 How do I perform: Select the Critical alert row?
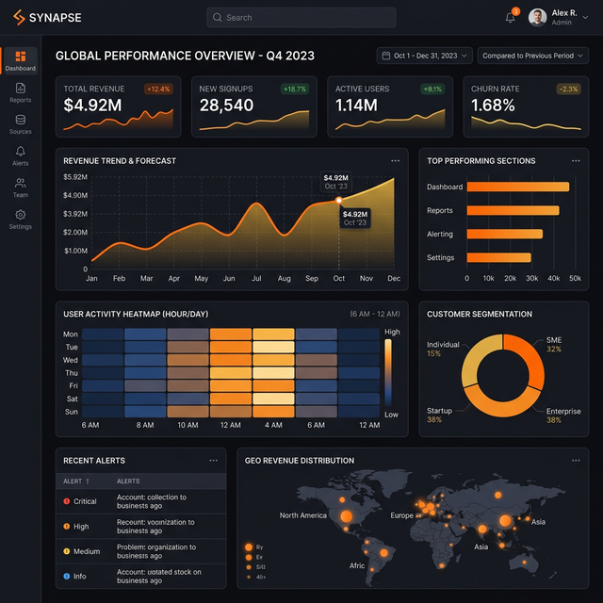(x=140, y=501)
